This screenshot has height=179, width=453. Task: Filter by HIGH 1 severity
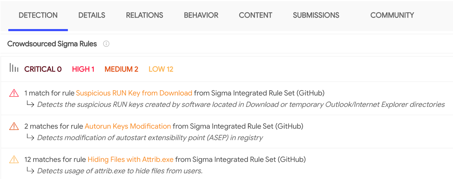83,69
